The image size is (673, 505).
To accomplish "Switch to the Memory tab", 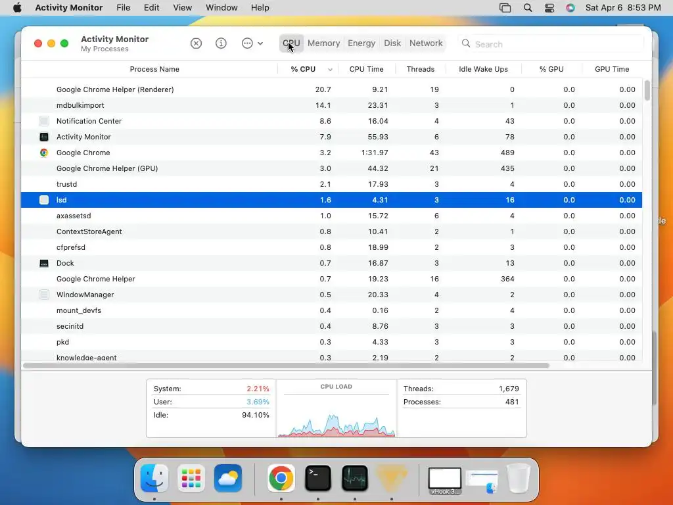I will click(x=323, y=43).
